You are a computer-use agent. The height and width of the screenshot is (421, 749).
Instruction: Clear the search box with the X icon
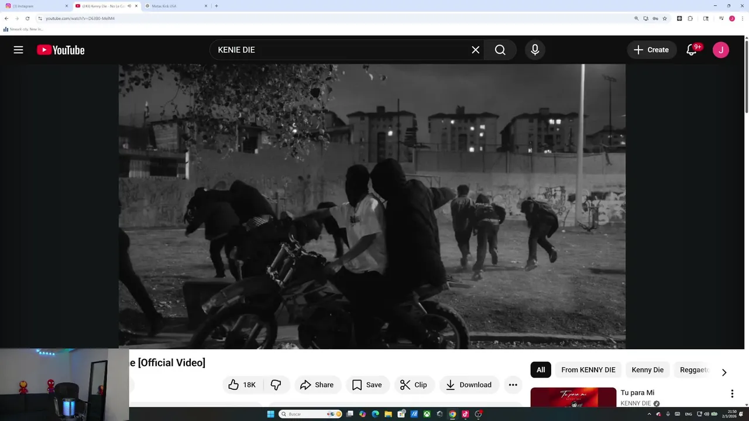pyautogui.click(x=476, y=50)
